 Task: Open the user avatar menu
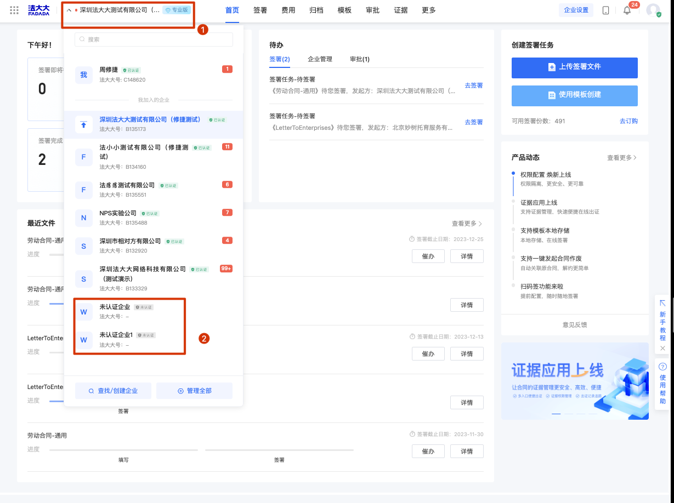tap(653, 10)
